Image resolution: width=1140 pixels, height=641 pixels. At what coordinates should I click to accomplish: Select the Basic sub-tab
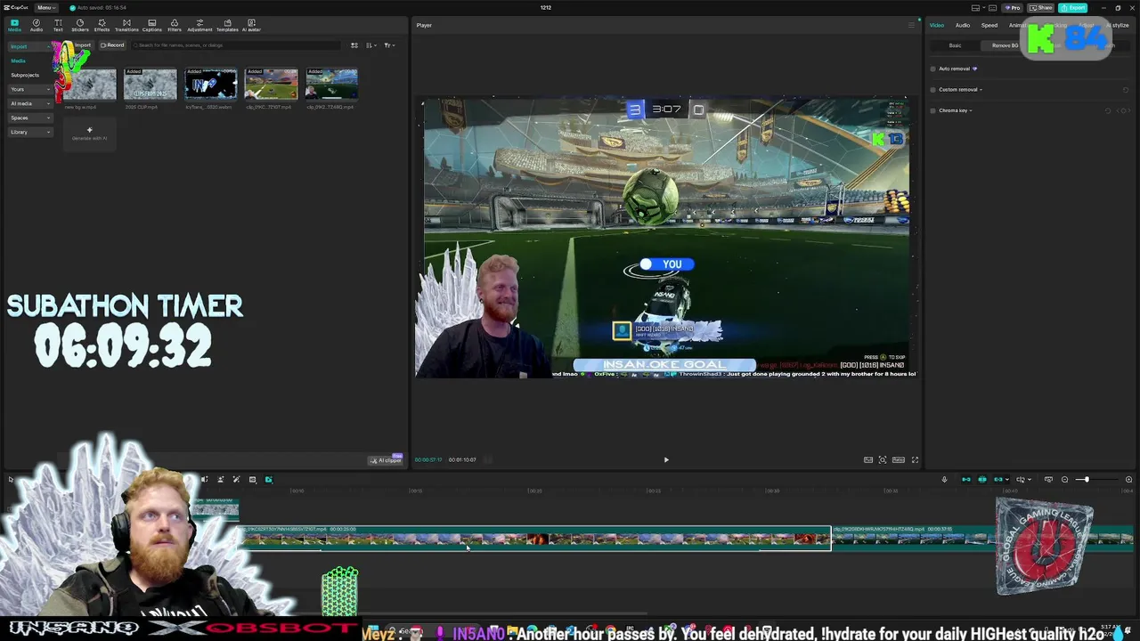(955, 45)
